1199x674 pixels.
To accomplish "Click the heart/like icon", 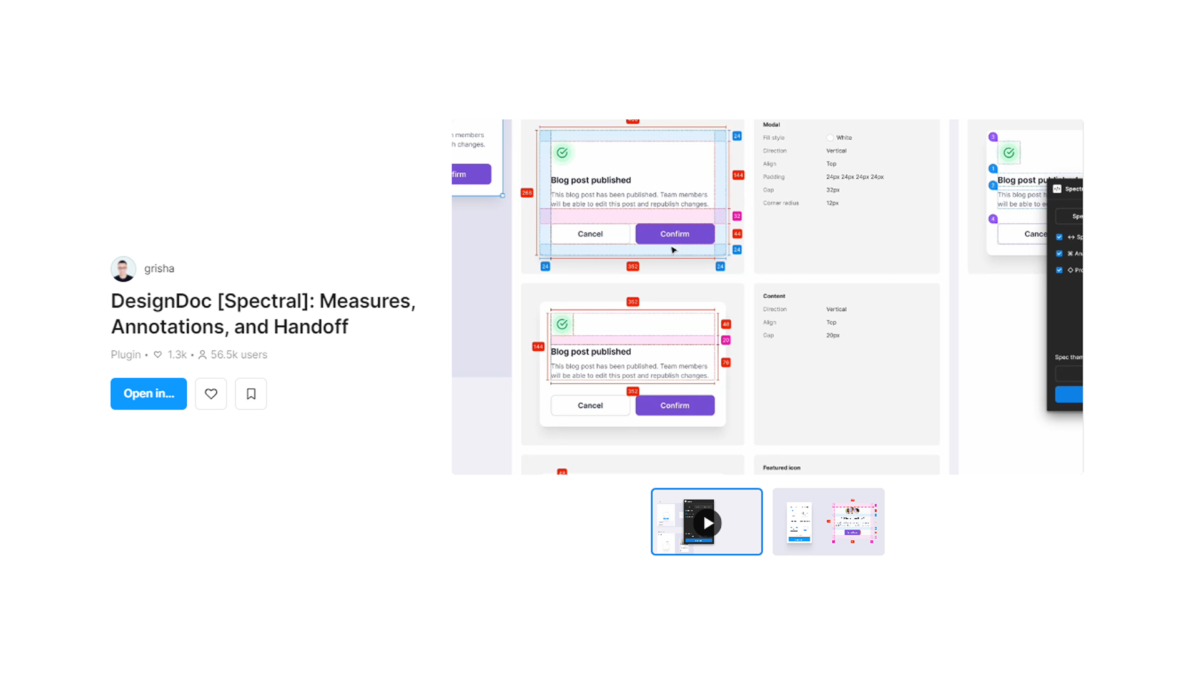I will pos(210,393).
